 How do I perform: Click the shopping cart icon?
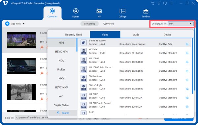tap(153, 3)
